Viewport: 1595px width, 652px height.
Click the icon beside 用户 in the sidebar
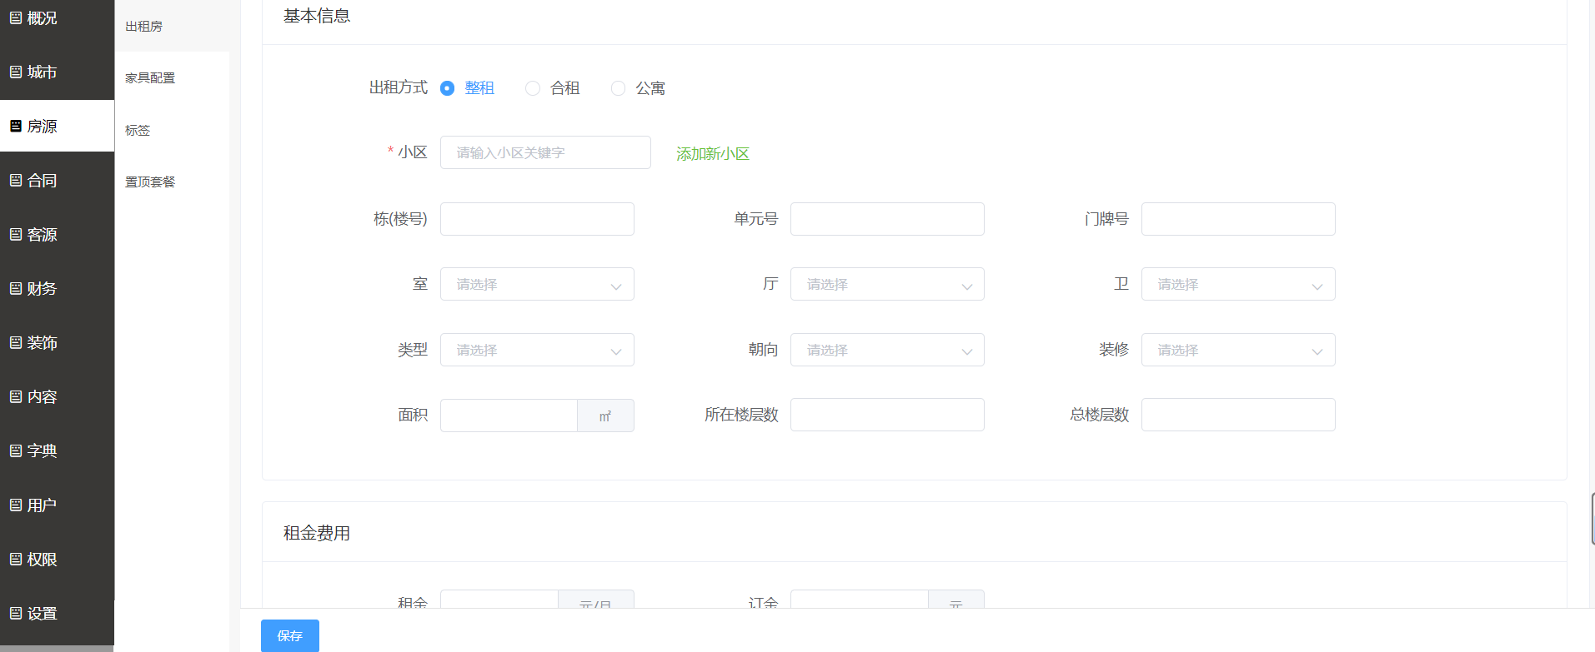16,505
